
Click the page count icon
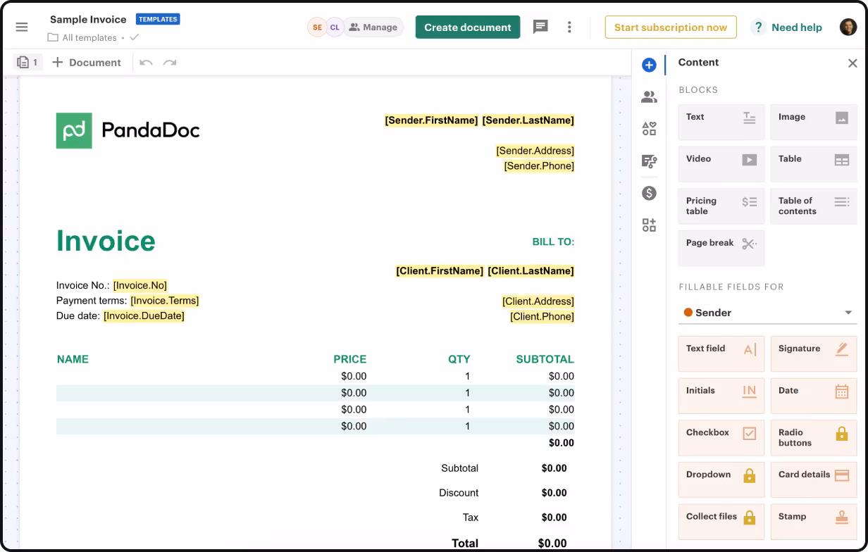point(28,63)
